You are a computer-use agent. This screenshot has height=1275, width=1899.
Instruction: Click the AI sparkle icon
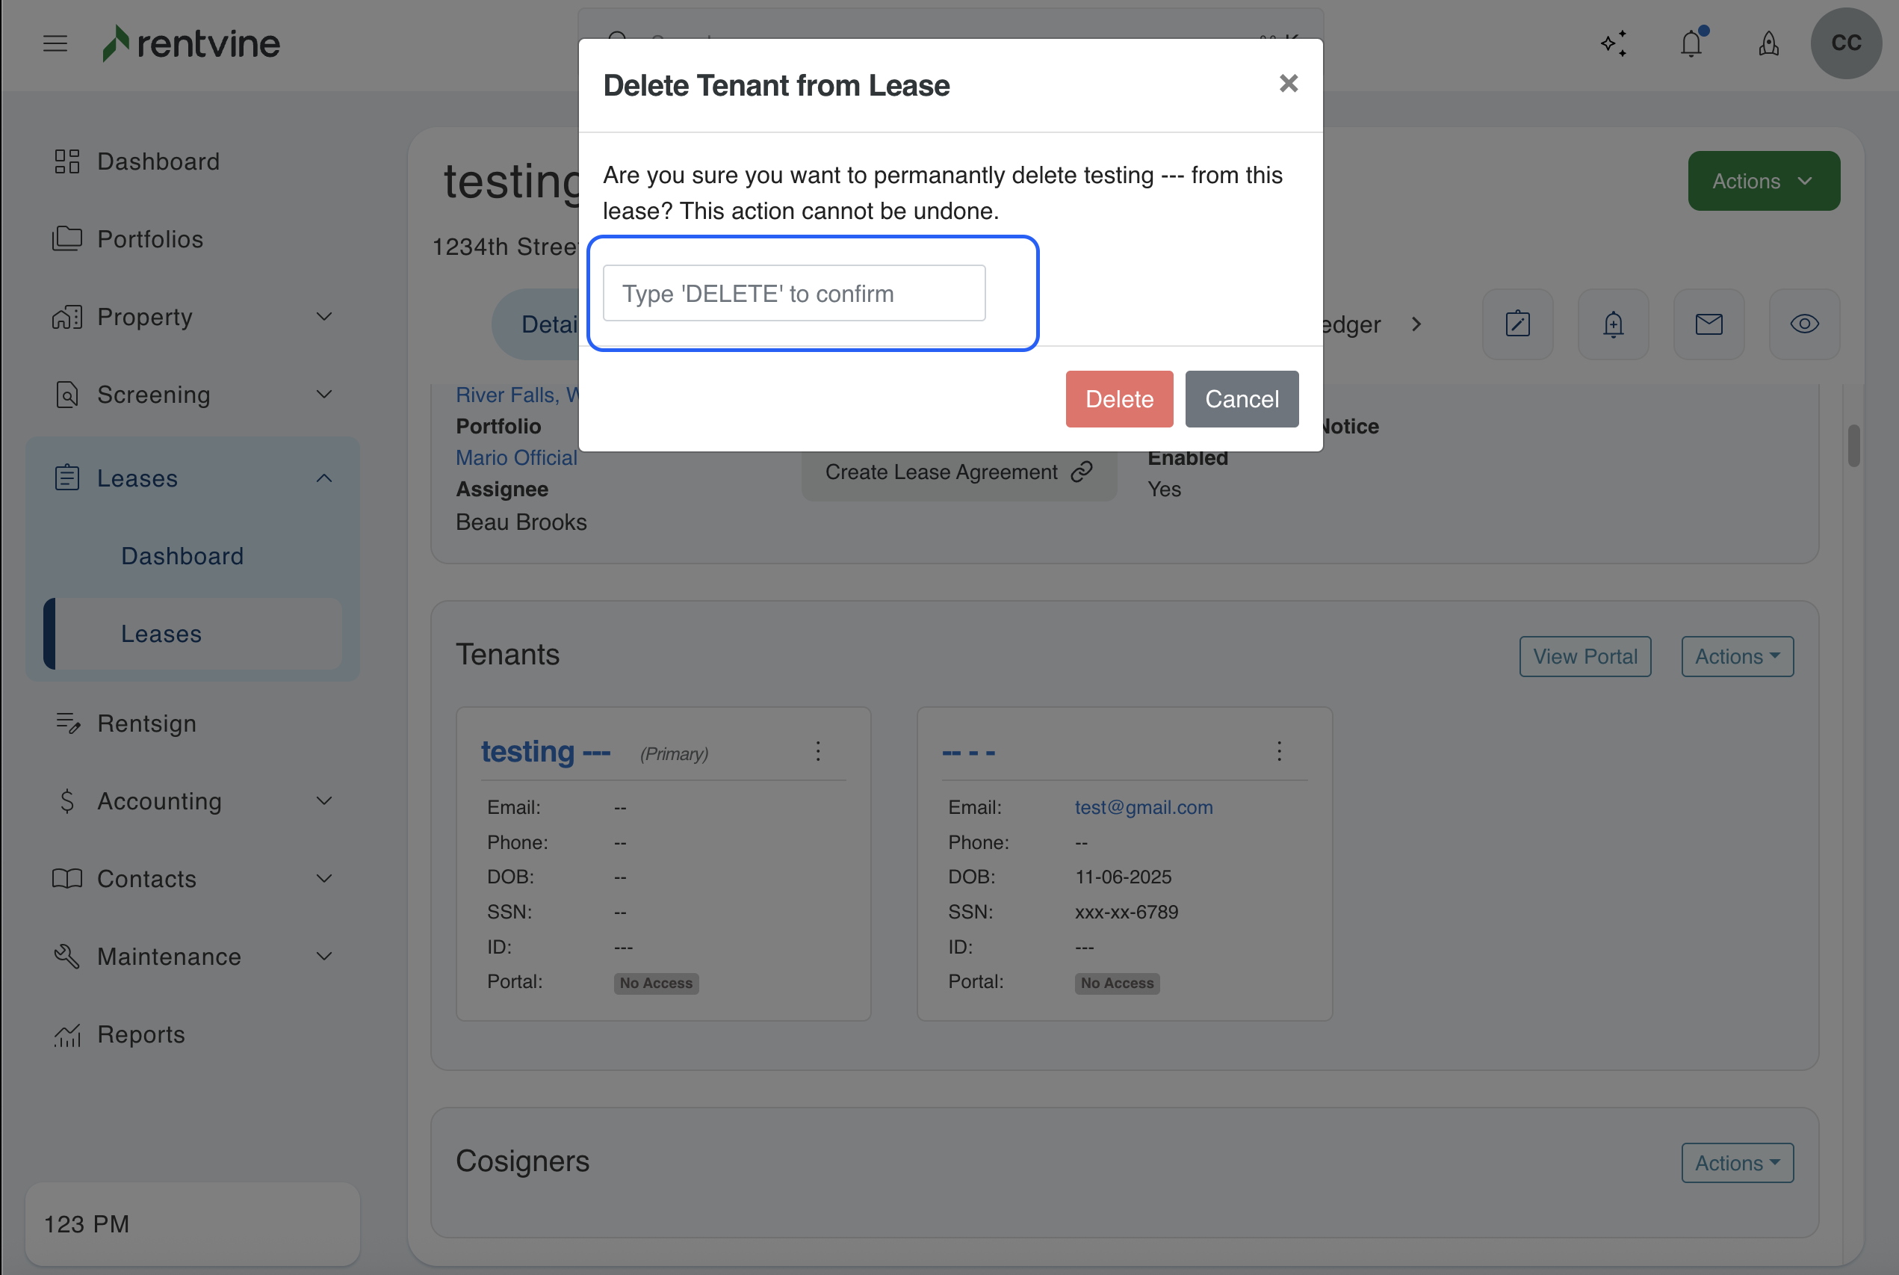(x=1613, y=43)
